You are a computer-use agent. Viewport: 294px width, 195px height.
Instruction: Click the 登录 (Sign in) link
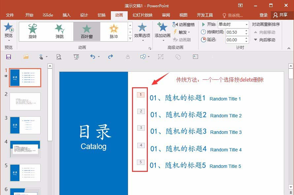coord(263,15)
